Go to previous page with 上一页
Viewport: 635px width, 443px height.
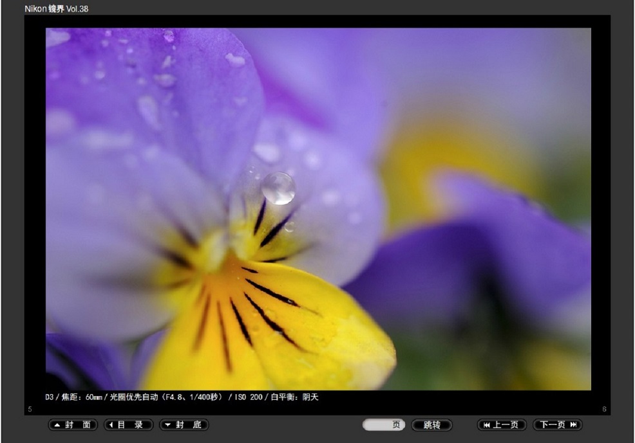click(x=502, y=425)
